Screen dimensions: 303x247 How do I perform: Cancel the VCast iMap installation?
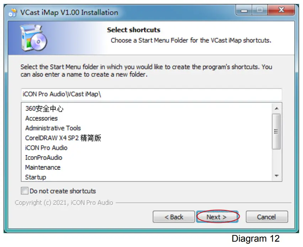pyautogui.click(x=267, y=217)
